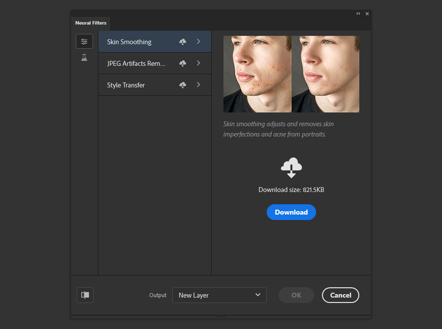Select the JPEG Artifacts Removal filter
Screen dimensions: 442x329
coord(155,63)
